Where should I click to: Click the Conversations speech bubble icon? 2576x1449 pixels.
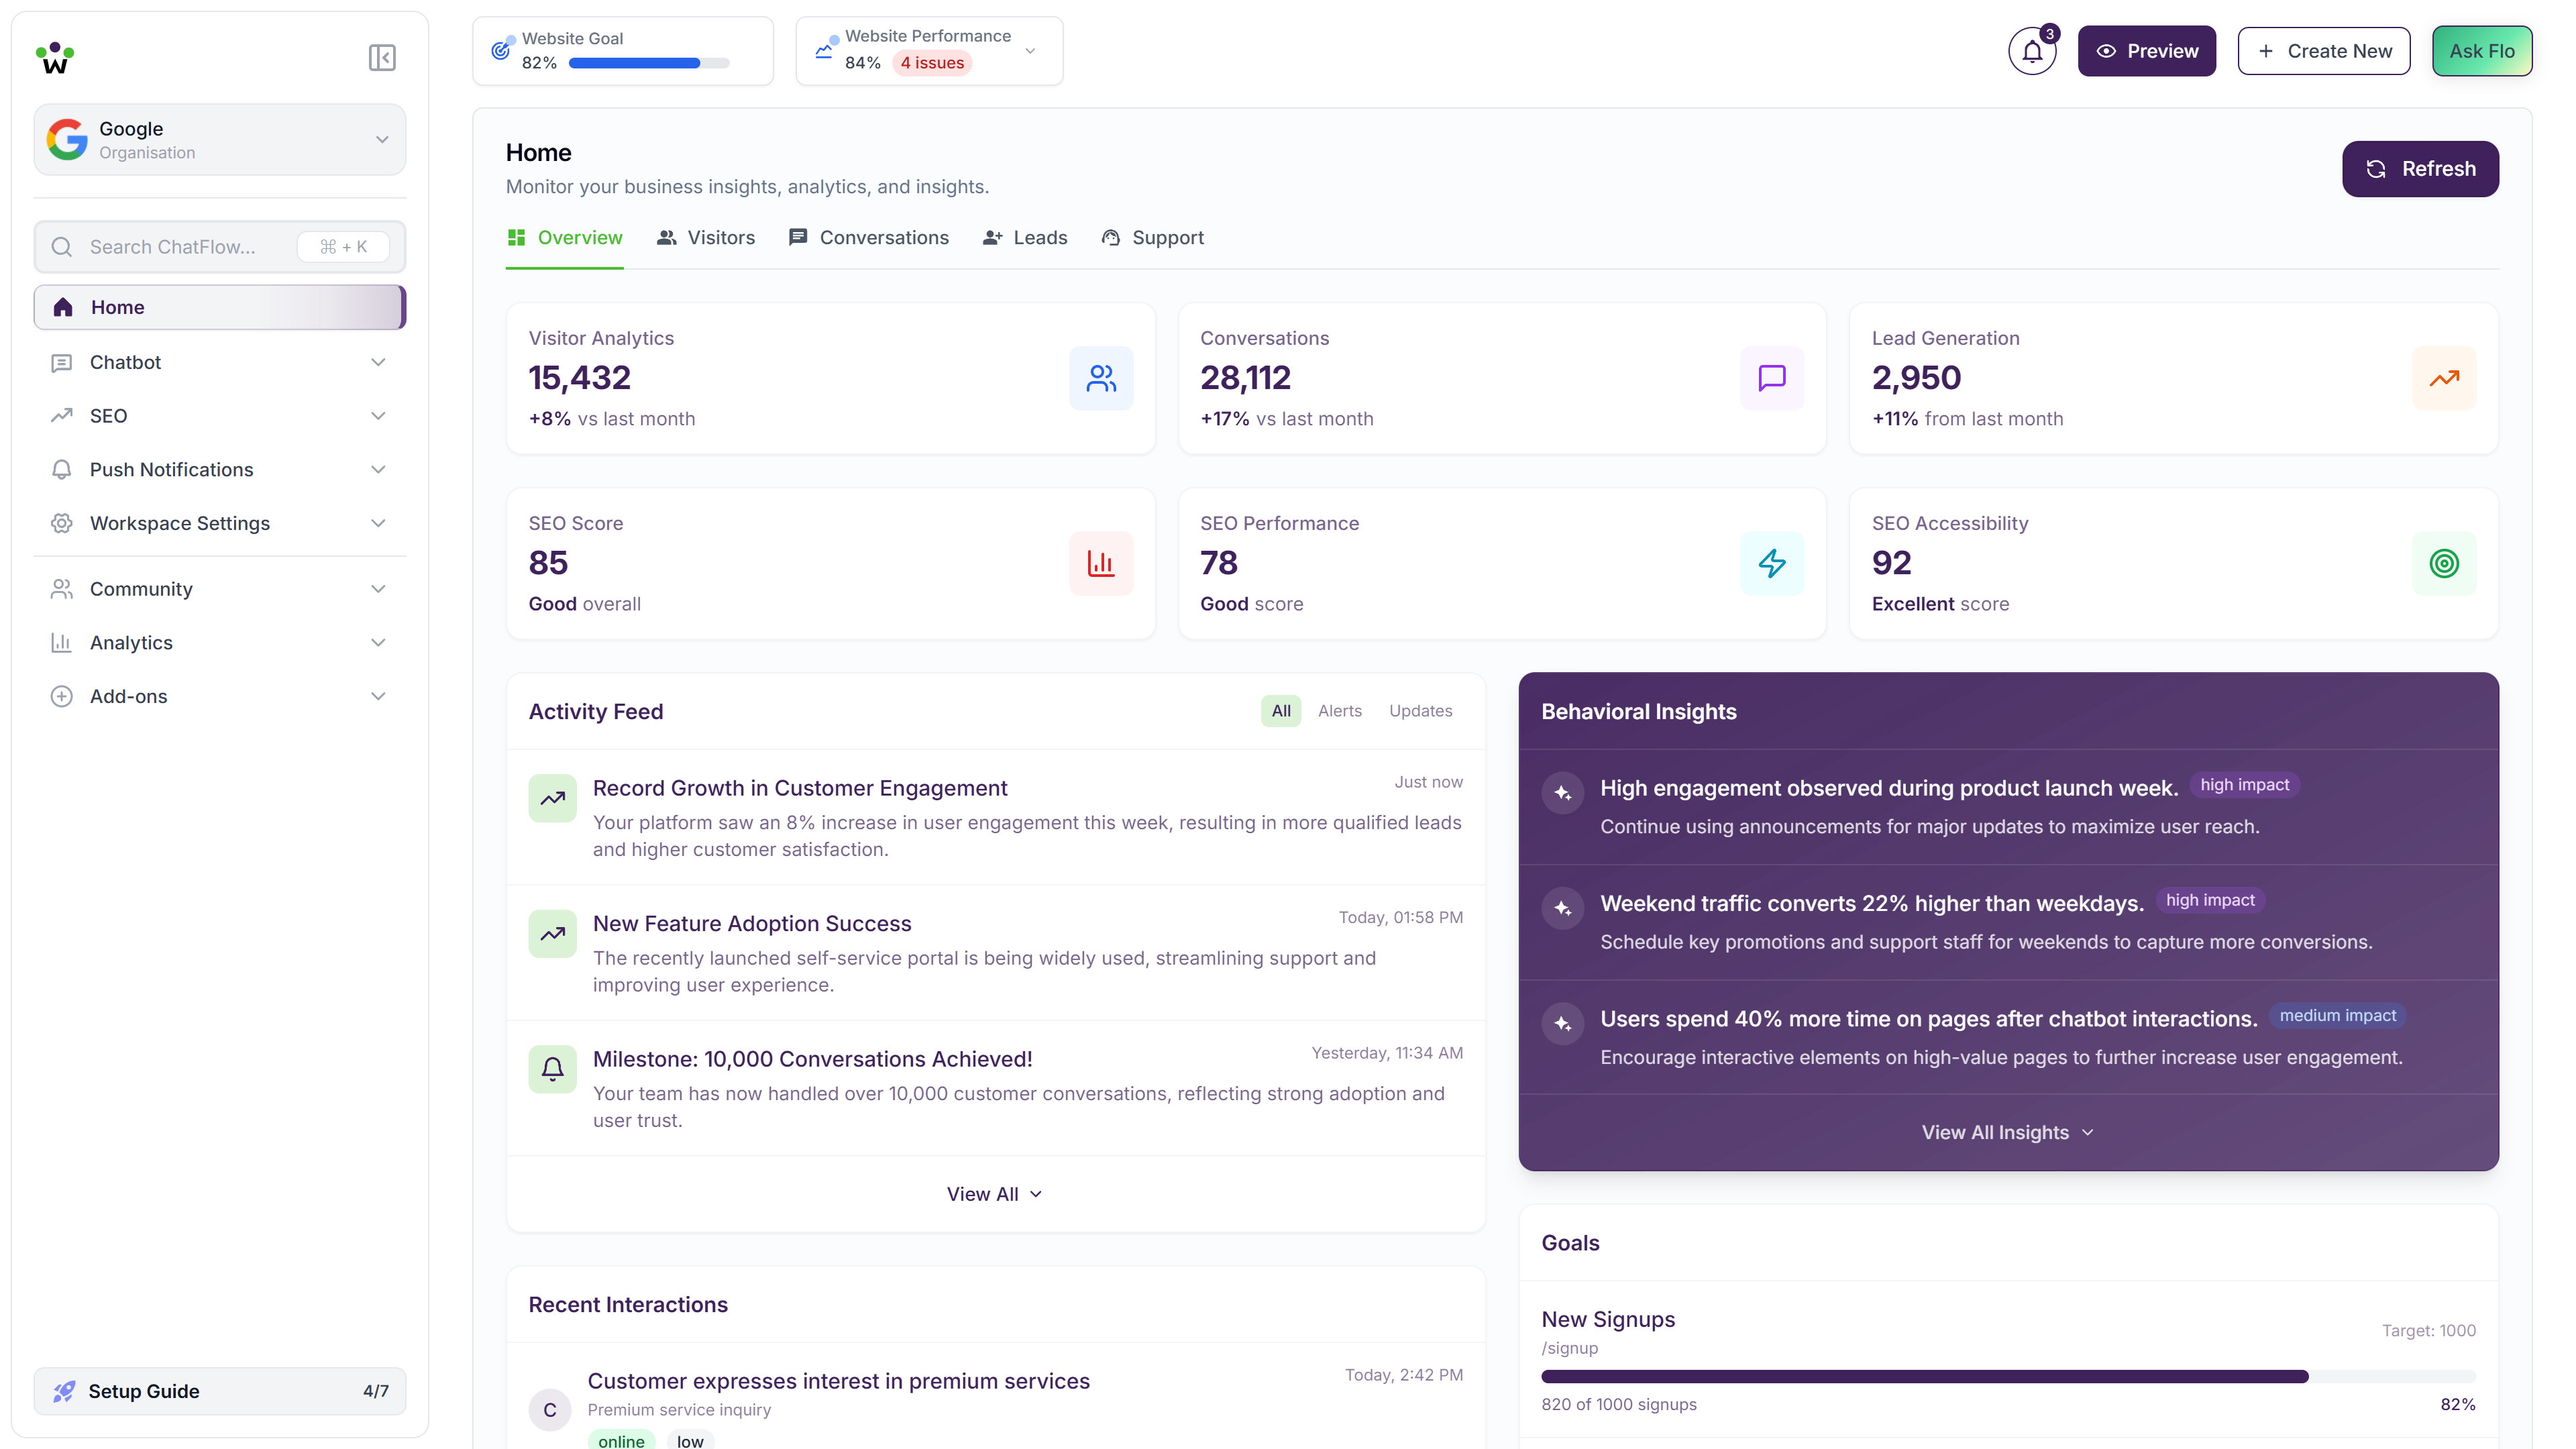click(x=1771, y=378)
